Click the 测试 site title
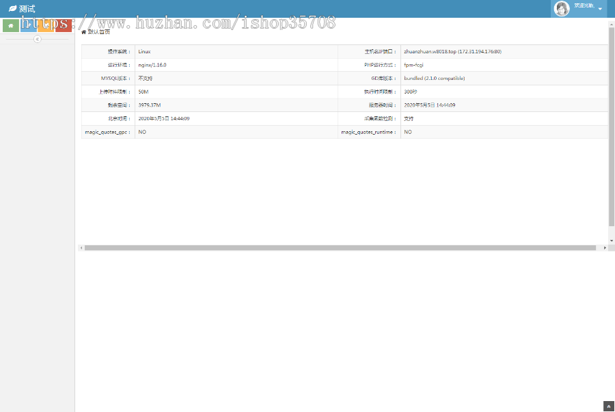The height and width of the screenshot is (412, 615). tap(27, 9)
